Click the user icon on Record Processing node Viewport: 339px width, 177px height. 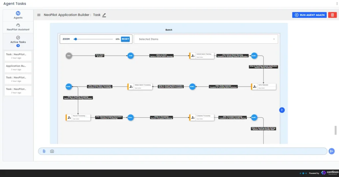click(x=69, y=117)
